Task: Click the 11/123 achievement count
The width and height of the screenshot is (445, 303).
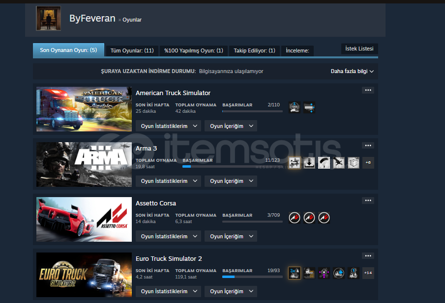Action: point(272,160)
